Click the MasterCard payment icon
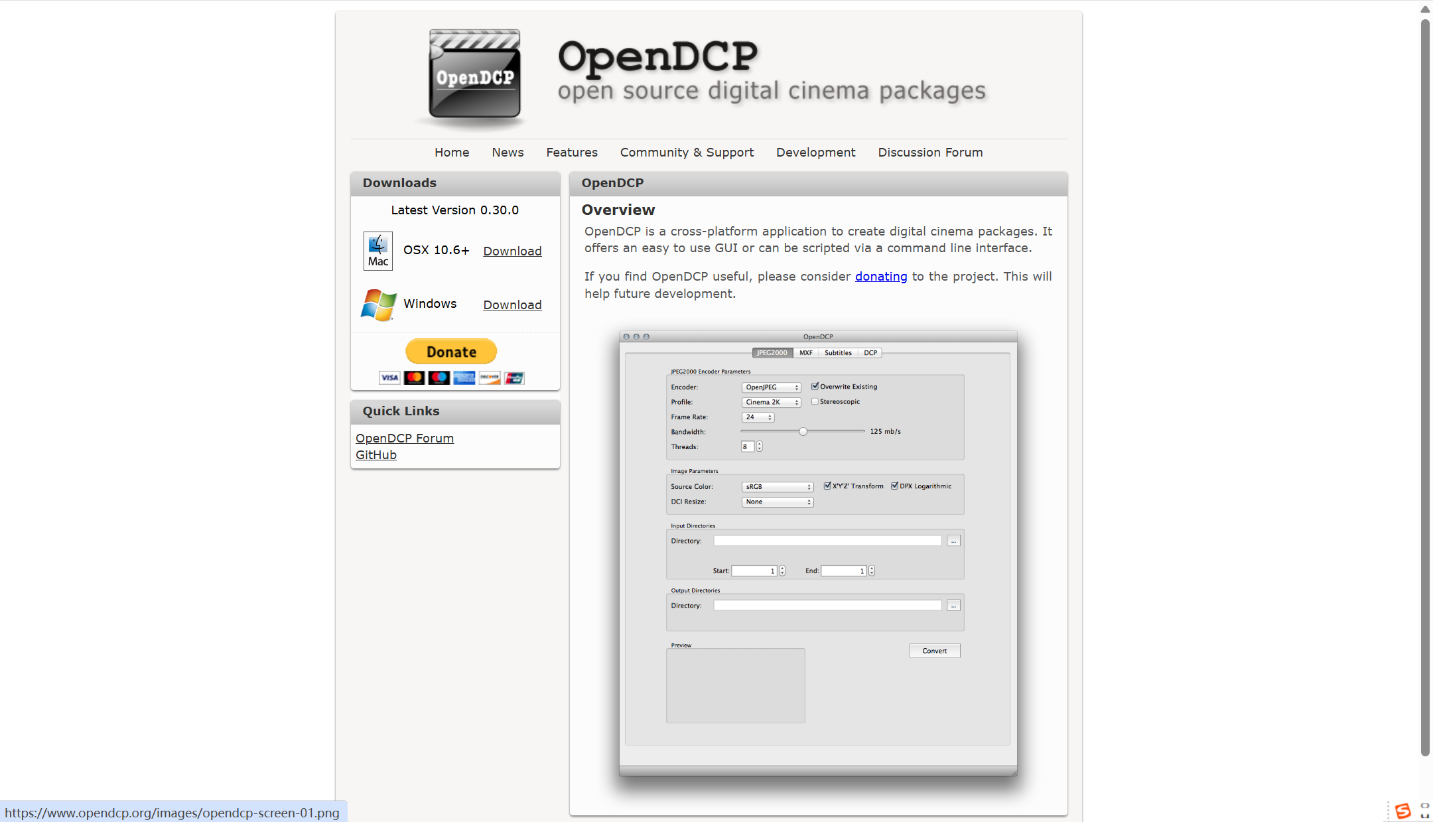1433x822 pixels. click(414, 377)
